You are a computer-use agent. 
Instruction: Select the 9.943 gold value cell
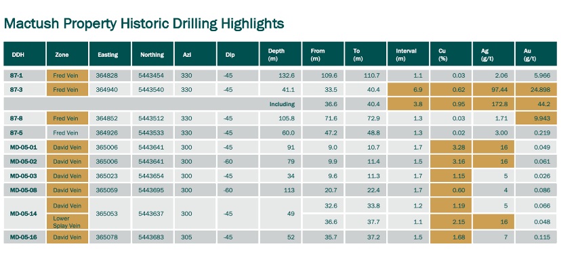536,118
